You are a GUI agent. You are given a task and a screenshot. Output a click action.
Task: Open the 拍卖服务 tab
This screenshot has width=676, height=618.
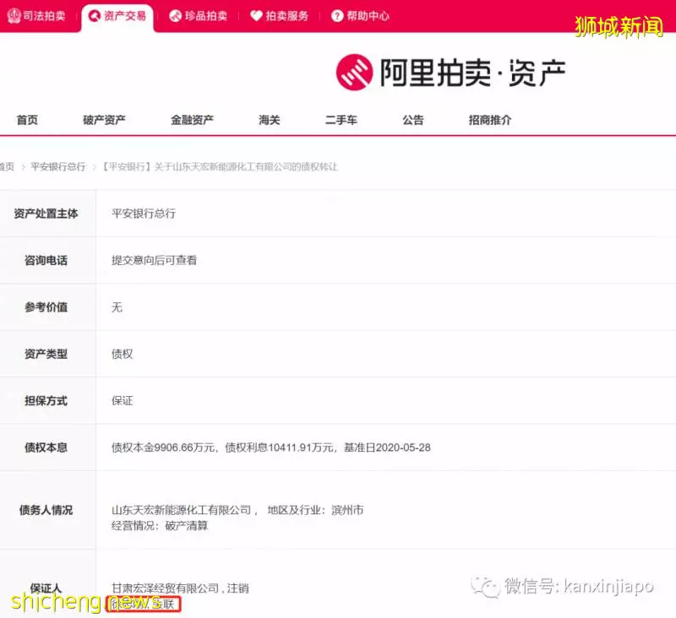click(x=280, y=16)
